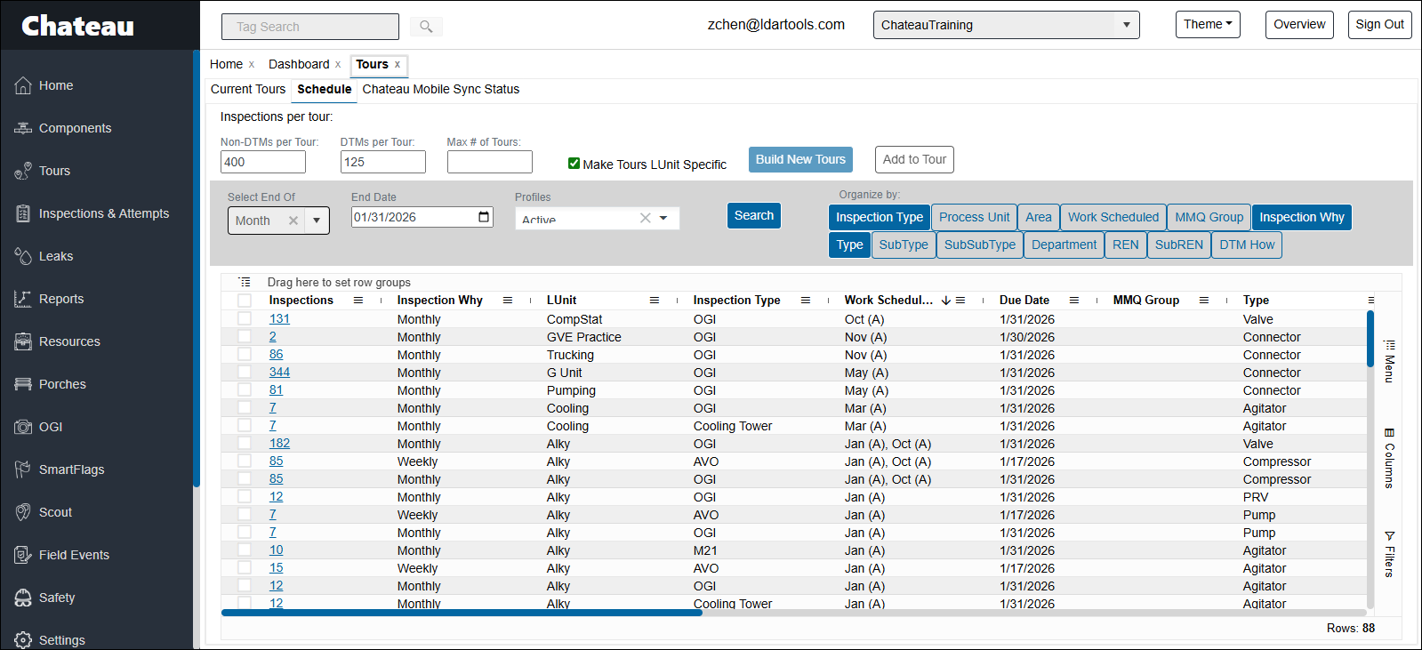Open the Columns side panel
Screen dimensions: 1422x650
[x=1389, y=458]
